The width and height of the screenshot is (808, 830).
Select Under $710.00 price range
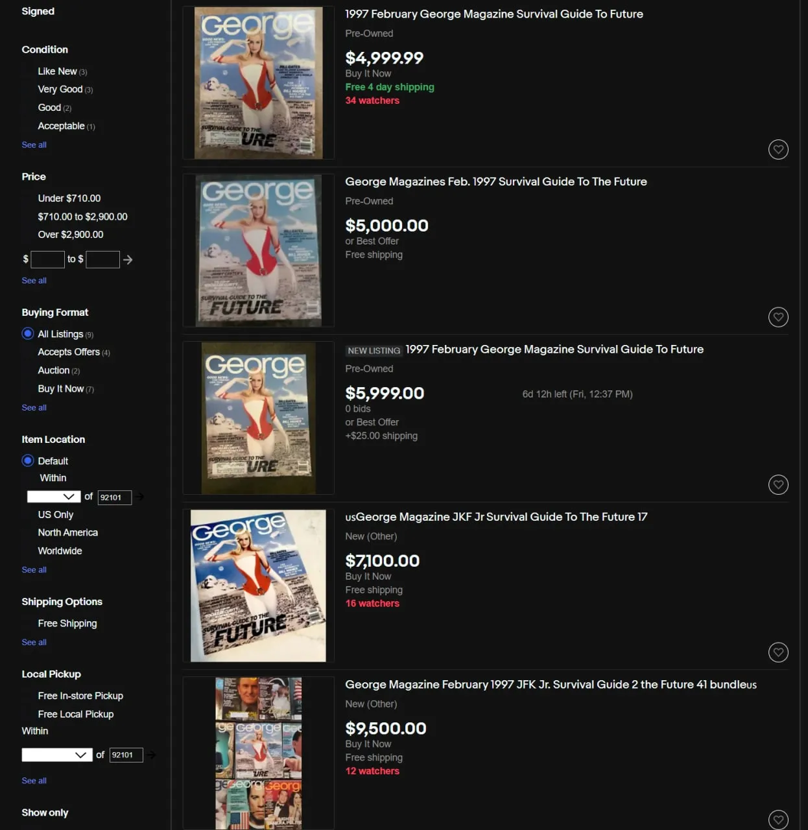pos(69,198)
